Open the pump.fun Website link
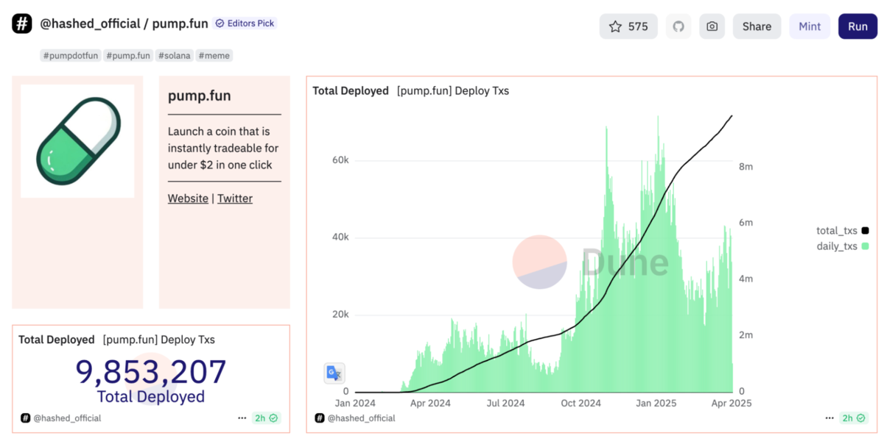Image resolution: width=884 pixels, height=444 pixels. pyautogui.click(x=188, y=198)
